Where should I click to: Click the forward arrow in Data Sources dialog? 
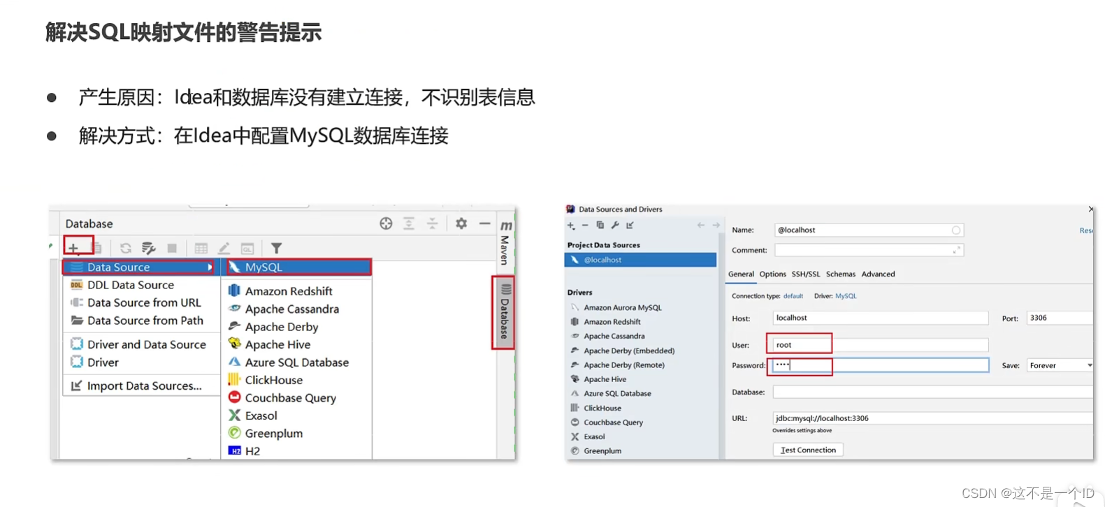click(x=716, y=225)
